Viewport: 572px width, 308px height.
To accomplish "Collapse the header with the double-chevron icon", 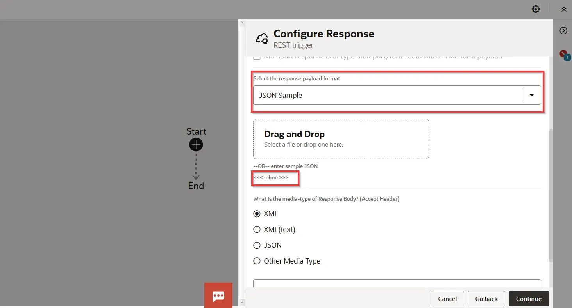I will click(x=564, y=9).
